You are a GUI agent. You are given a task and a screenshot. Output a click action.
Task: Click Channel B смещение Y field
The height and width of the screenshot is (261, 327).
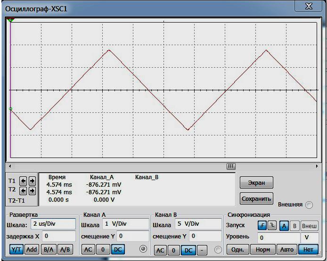pyautogui.click(x=205, y=236)
